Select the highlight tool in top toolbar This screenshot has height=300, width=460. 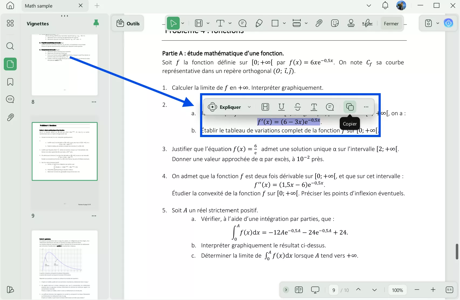coord(199,23)
